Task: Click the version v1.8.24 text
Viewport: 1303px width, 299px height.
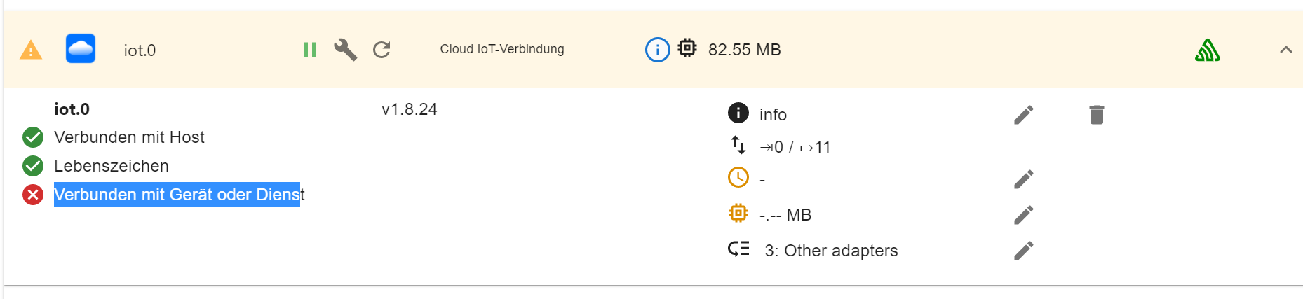Action: [409, 109]
